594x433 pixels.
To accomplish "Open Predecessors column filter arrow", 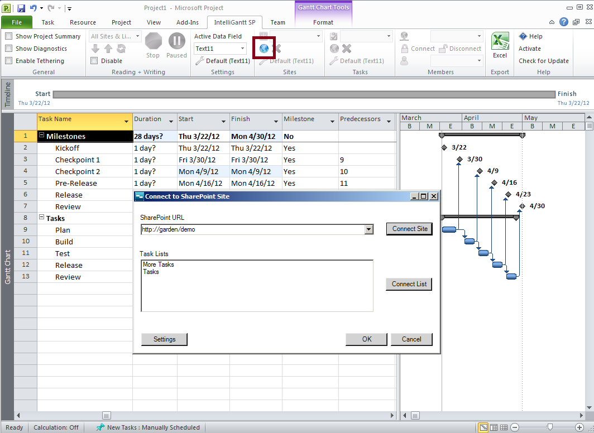I will tap(389, 122).
